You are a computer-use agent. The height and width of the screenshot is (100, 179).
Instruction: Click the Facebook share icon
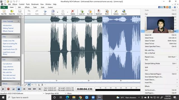[159, 7]
